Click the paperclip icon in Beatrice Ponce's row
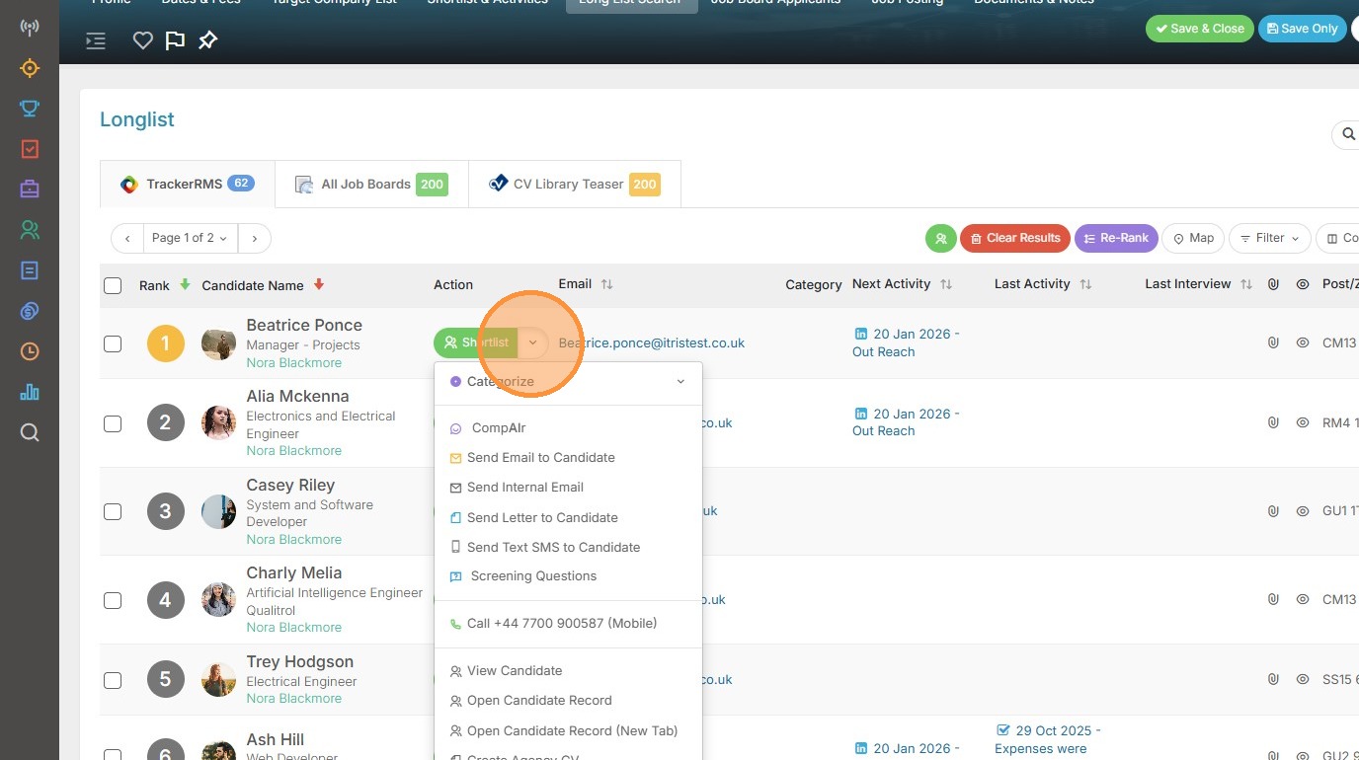Viewport: 1359px width, 760px height. coord(1273,342)
